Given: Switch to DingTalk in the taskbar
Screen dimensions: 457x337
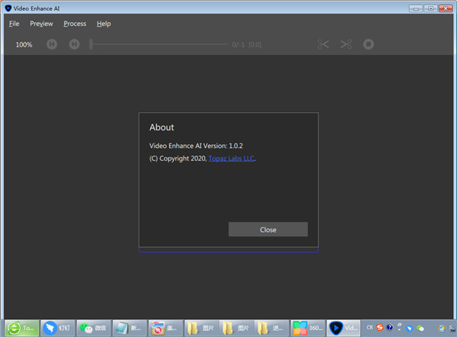Looking at the screenshot, I should pos(58,327).
